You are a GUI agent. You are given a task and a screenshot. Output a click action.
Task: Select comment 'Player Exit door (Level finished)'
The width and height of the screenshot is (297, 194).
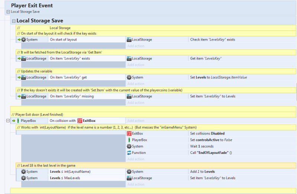pos(153,114)
